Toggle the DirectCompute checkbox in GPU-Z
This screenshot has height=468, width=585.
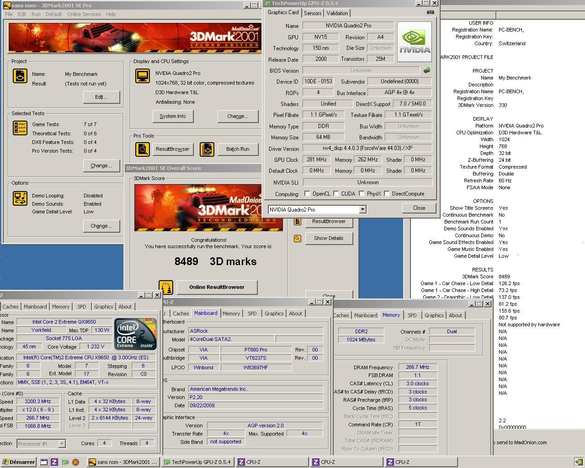click(387, 194)
